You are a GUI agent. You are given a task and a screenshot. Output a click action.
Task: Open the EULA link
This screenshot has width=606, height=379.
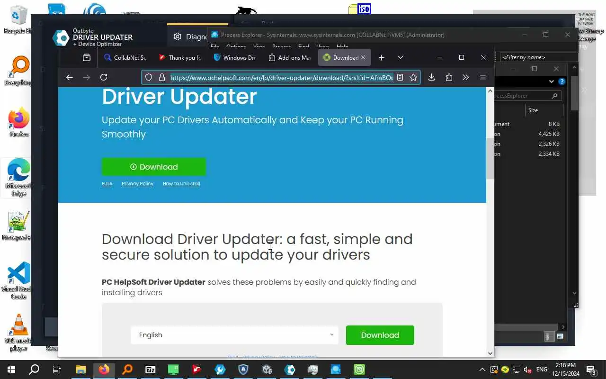click(x=107, y=183)
